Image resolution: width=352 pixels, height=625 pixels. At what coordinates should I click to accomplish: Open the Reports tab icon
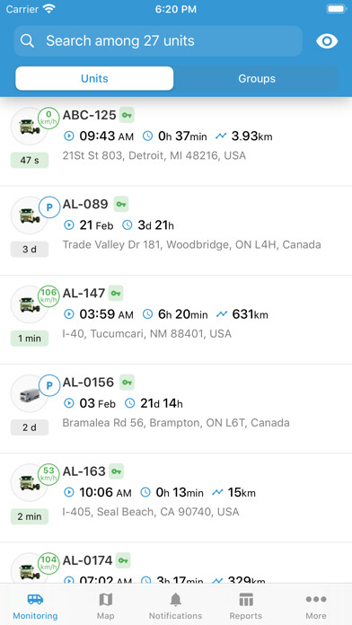point(246,599)
